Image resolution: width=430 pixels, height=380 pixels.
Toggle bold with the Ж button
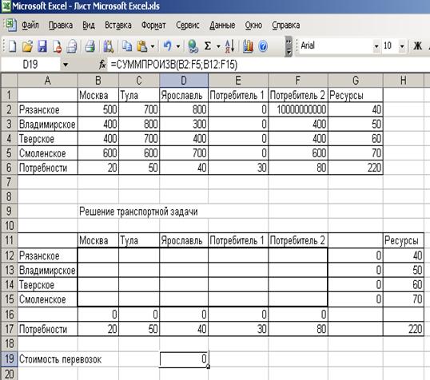point(418,46)
